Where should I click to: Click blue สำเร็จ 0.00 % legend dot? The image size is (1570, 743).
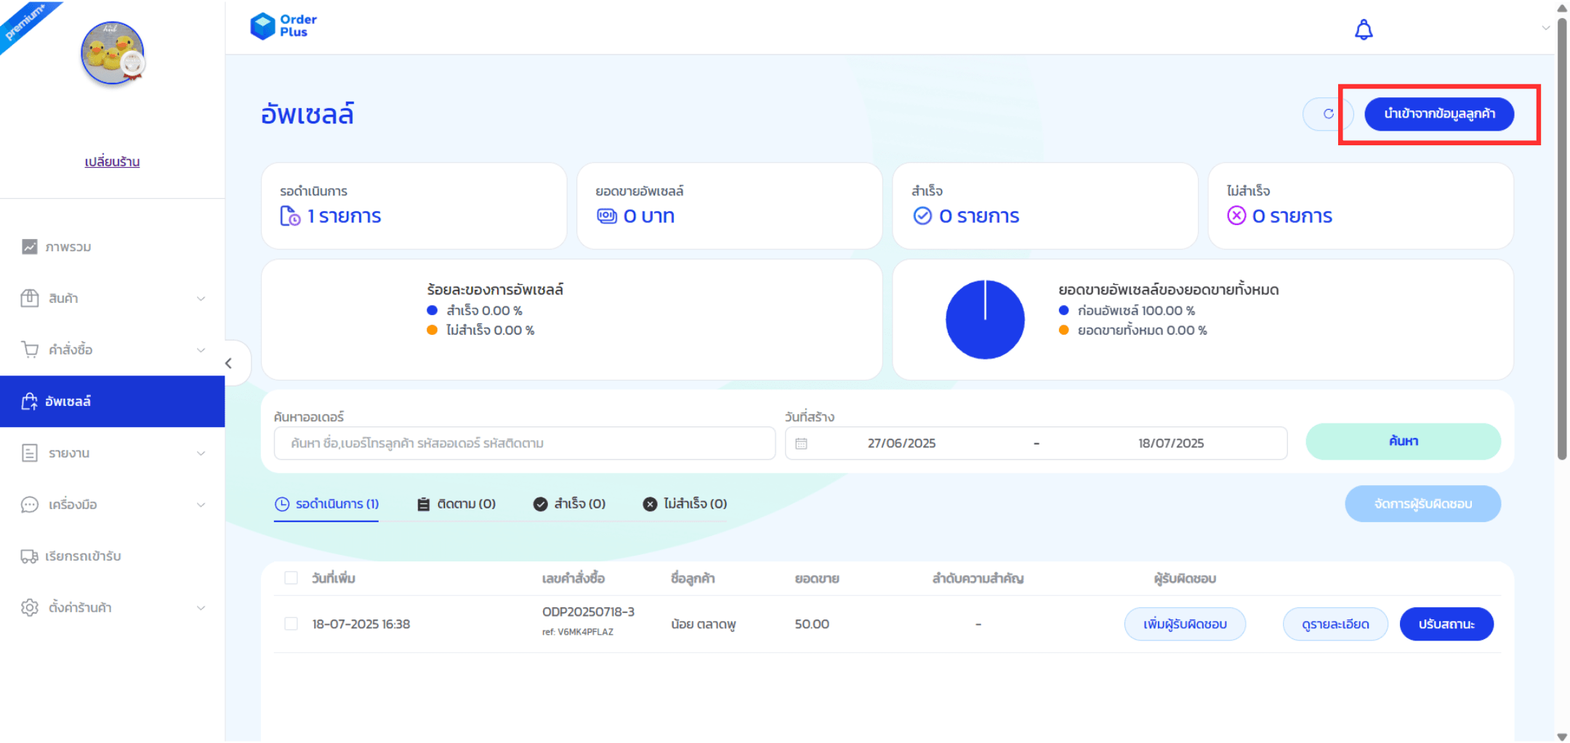(432, 311)
